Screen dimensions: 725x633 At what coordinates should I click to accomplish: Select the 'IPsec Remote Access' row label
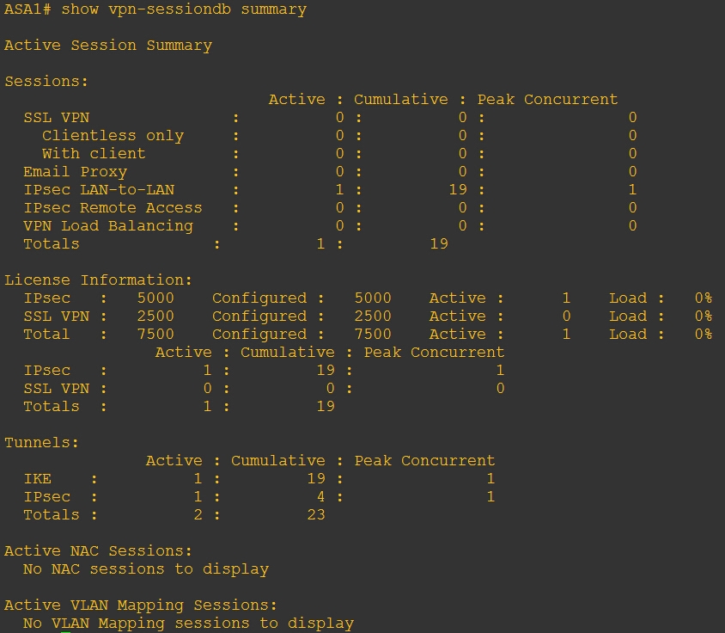pyautogui.click(x=113, y=208)
